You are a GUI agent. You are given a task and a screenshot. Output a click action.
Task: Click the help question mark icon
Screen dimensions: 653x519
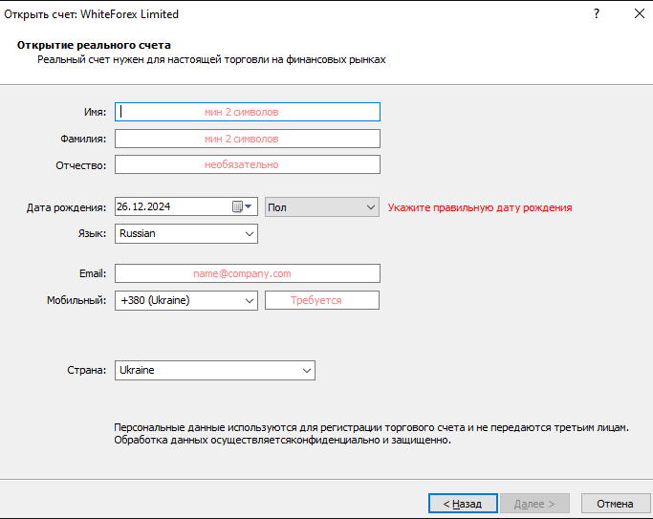pos(597,13)
